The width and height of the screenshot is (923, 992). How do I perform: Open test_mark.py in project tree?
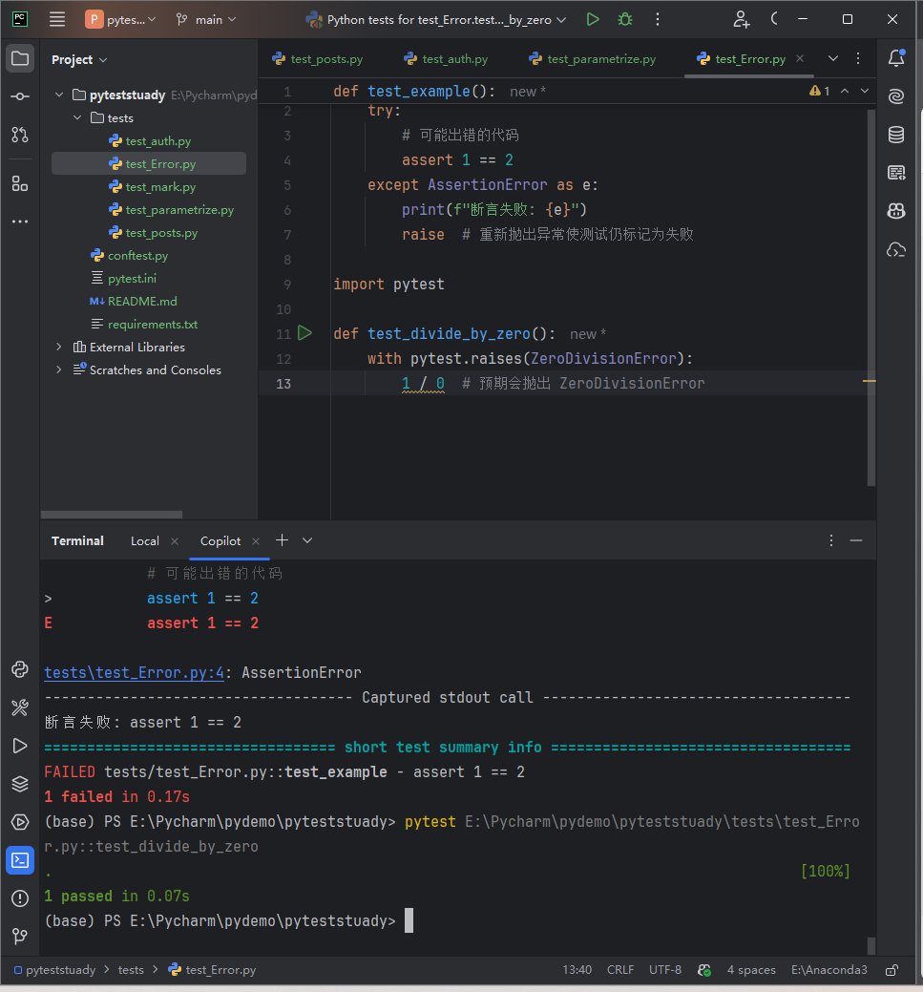point(152,186)
